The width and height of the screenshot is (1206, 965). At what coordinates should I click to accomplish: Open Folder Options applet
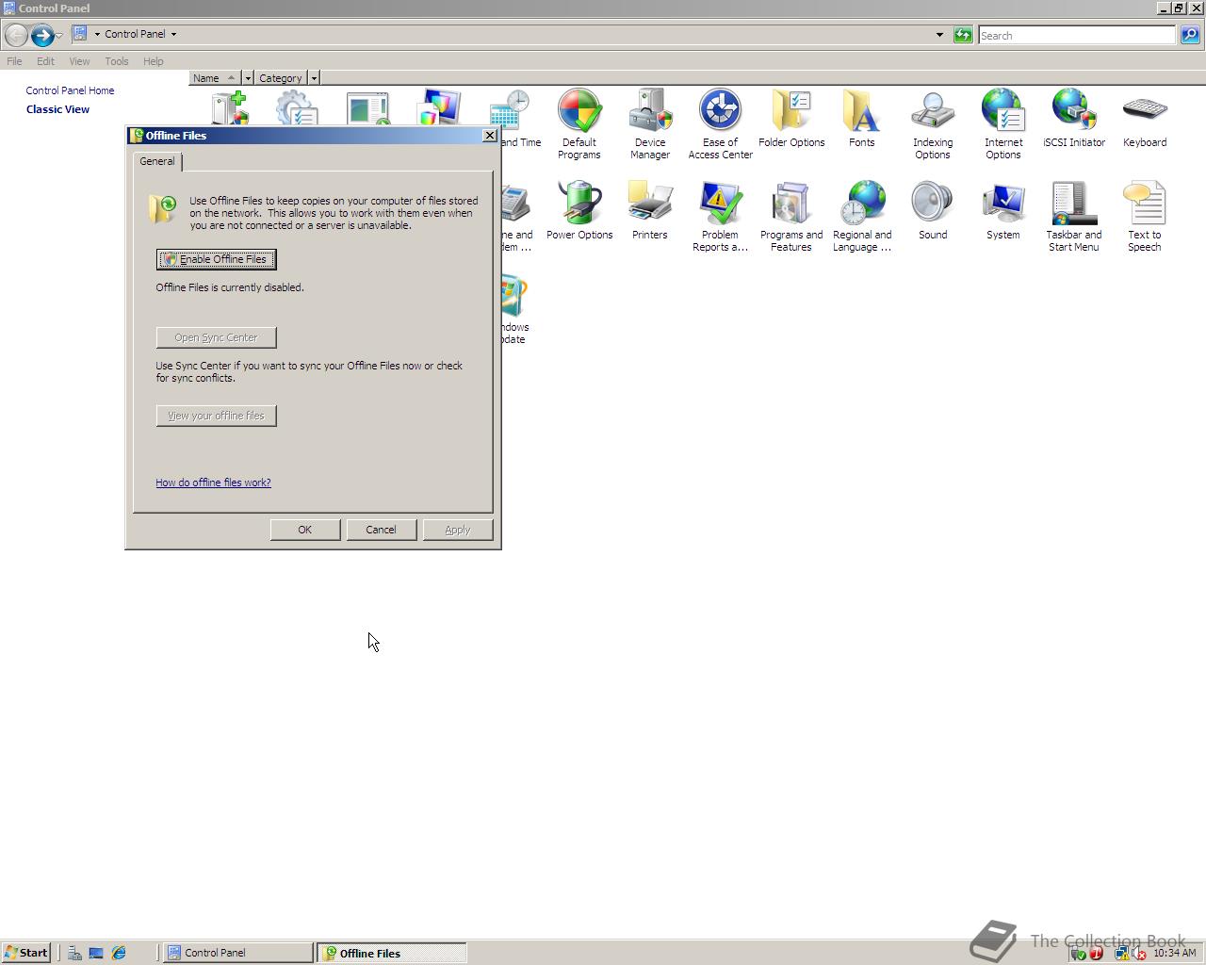pos(791,119)
